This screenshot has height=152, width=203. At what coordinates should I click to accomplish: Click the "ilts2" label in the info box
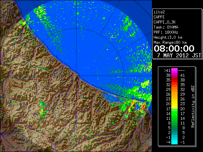[x=159, y=12]
